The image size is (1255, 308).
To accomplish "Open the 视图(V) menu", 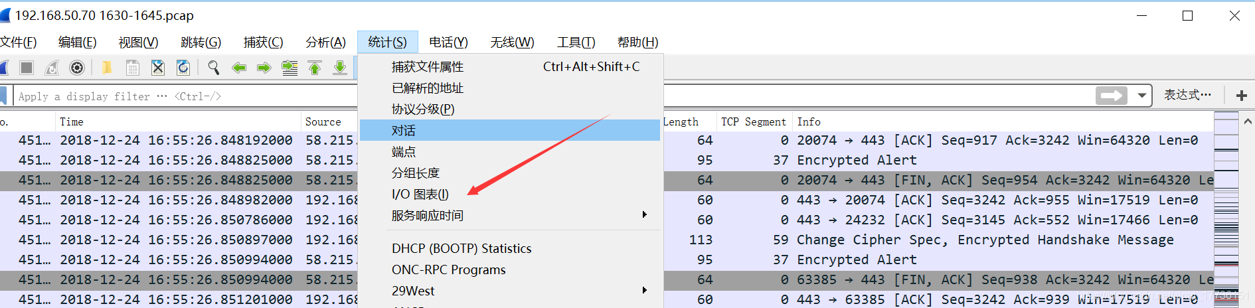I will pyautogui.click(x=138, y=42).
